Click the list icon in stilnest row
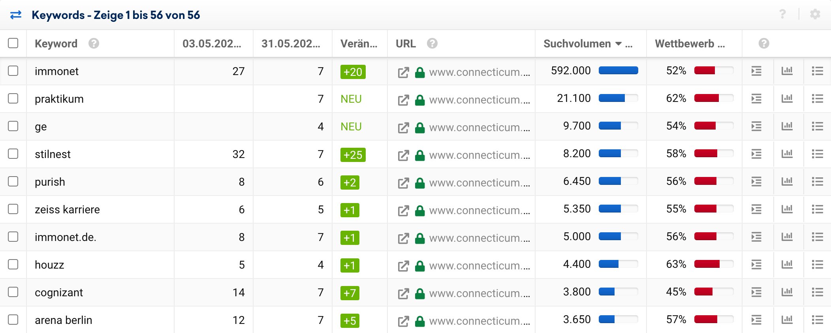This screenshot has height=333, width=831. click(817, 154)
